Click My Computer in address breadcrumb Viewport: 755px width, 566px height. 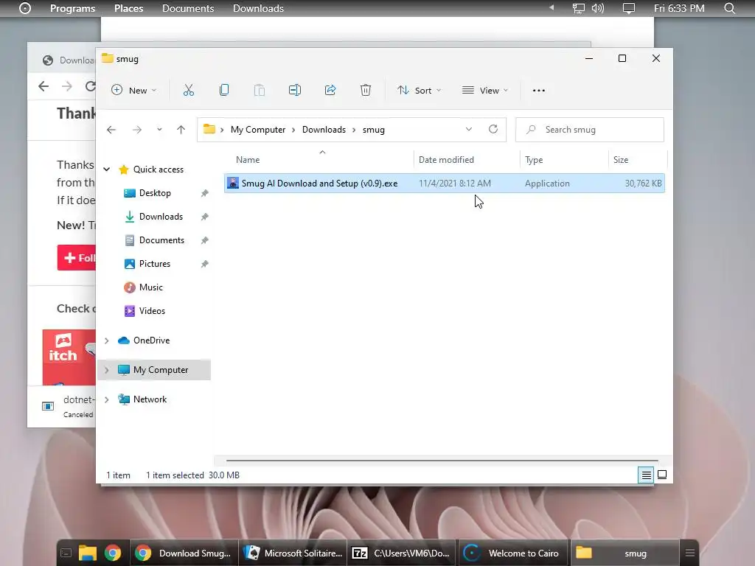pos(258,130)
